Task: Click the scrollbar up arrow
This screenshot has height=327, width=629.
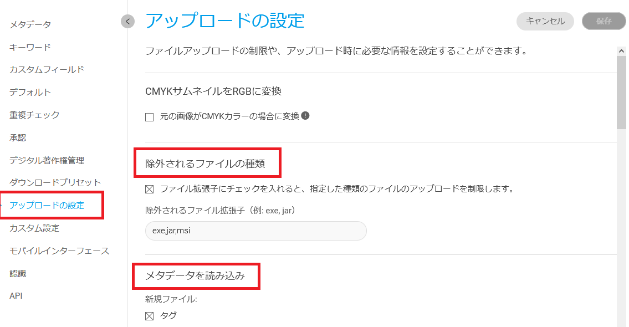Action: [x=621, y=51]
